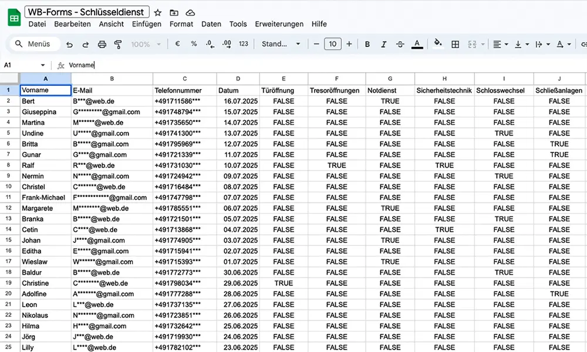Format as percent

194,44
